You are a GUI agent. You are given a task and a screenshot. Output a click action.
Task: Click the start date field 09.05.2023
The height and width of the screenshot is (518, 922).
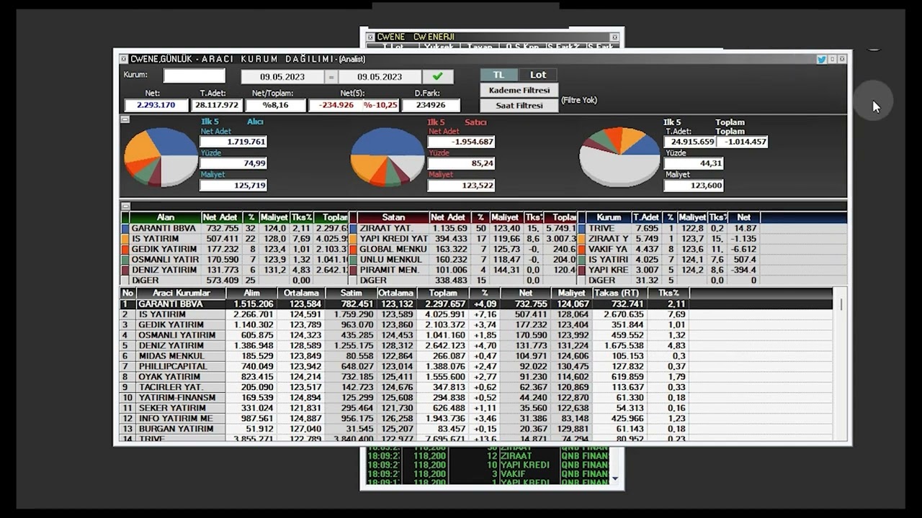tap(282, 77)
